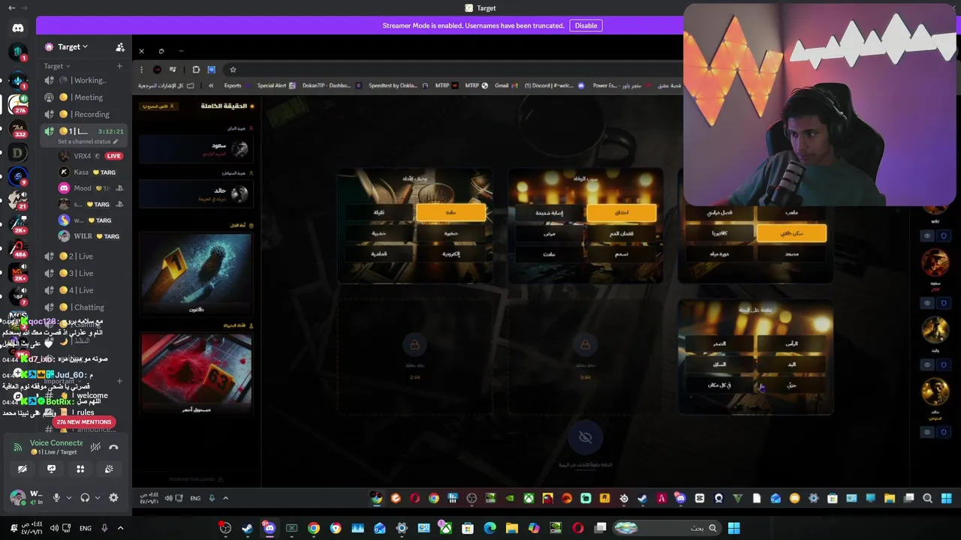Toggle the crossed-eye visibility button below cards
The height and width of the screenshot is (540, 961).
586,437
